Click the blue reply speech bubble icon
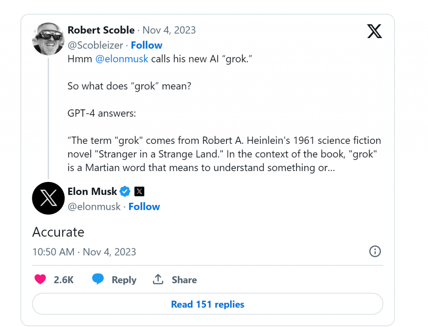The width and height of the screenshot is (428, 327). point(98,279)
